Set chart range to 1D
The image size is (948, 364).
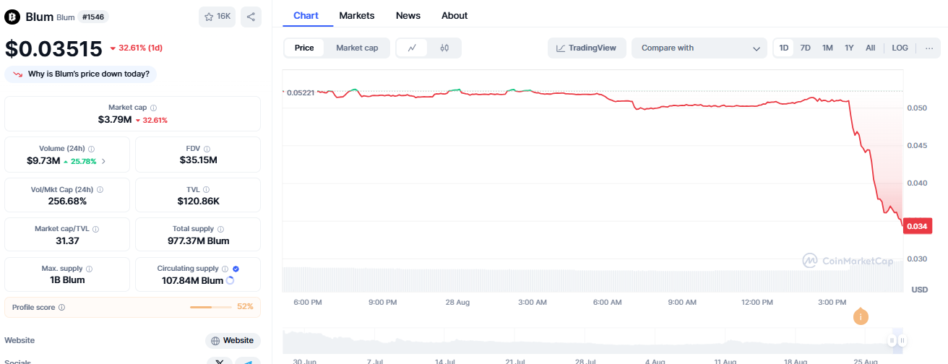point(784,48)
